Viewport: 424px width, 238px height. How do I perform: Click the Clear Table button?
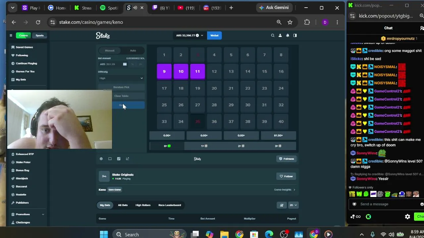point(121,96)
